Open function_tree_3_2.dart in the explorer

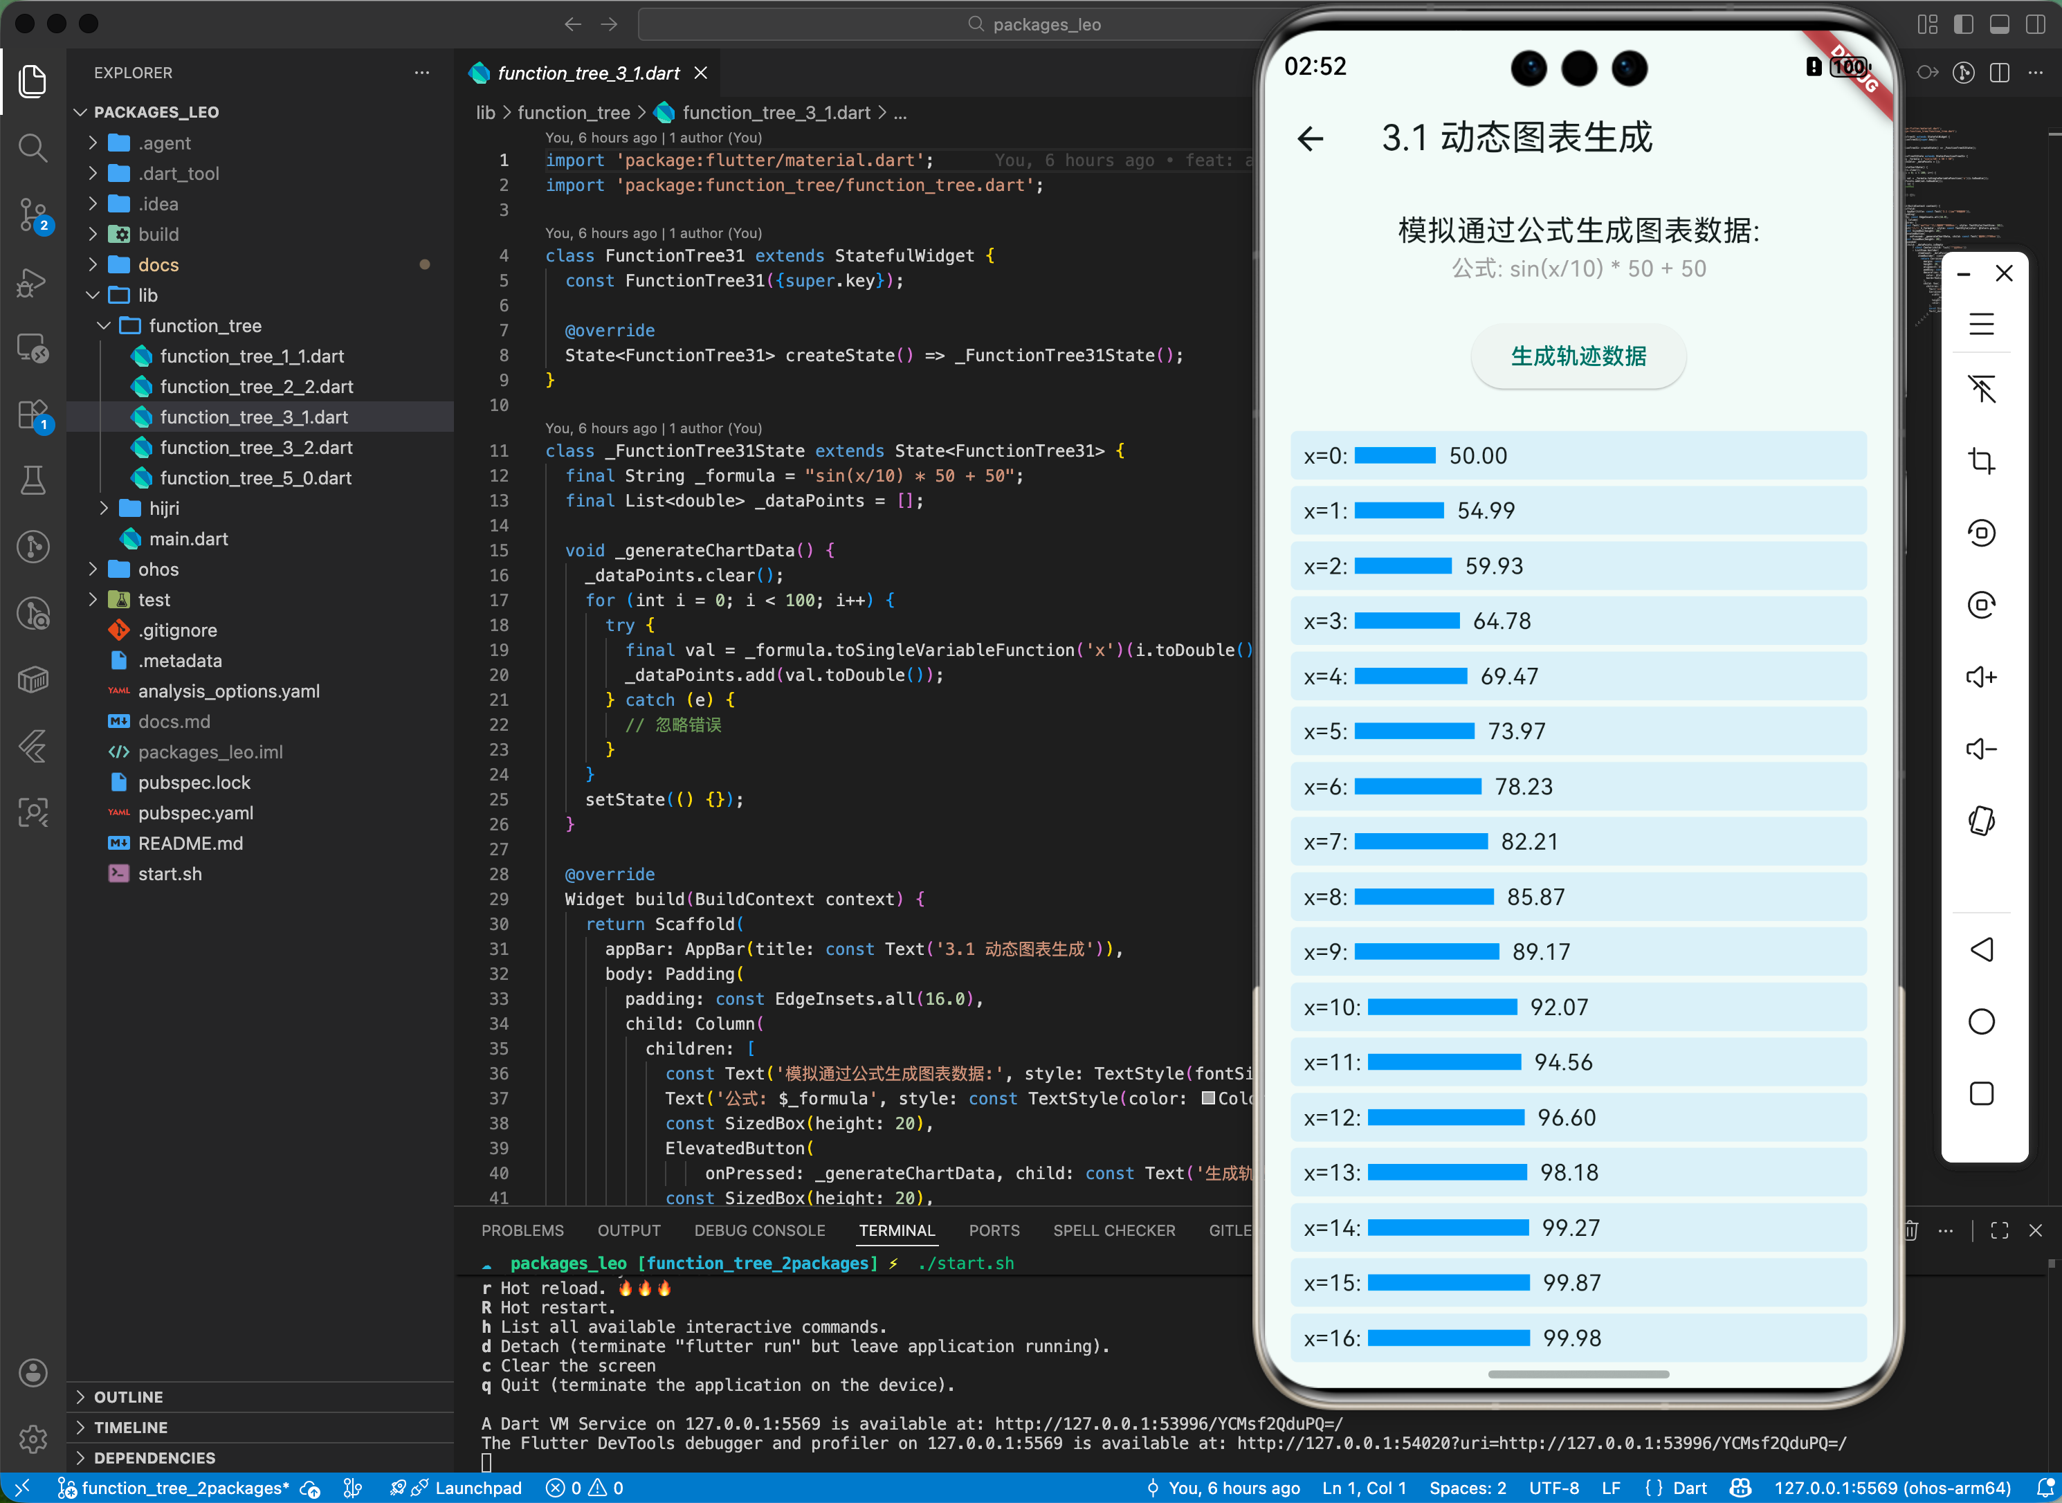pos(255,448)
